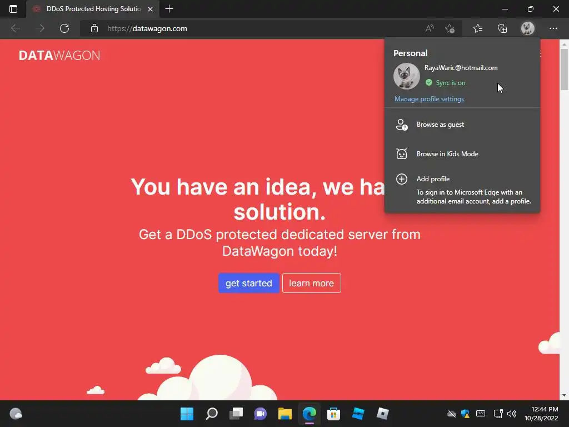Open a new tab with the plus button
Screen dimensions: 569x427
coord(169,9)
